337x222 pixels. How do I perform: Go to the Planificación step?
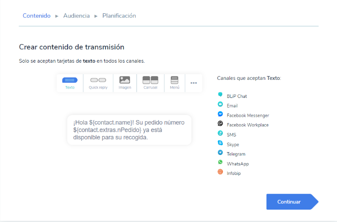[119, 16]
